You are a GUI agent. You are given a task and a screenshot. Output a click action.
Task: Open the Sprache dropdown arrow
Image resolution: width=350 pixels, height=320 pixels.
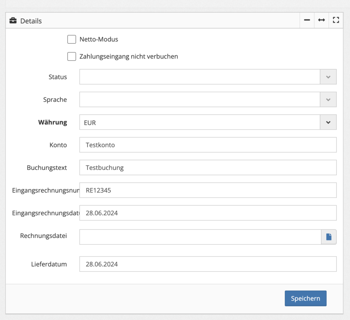pos(328,99)
